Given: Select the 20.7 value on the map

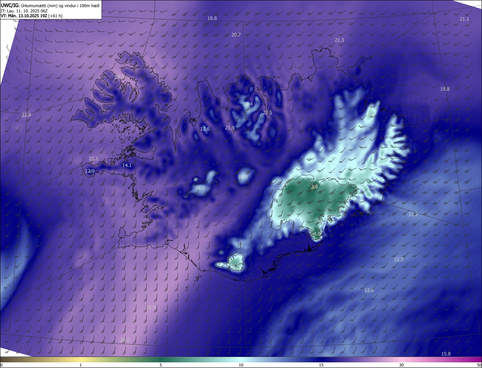Looking at the screenshot, I should [x=236, y=35].
